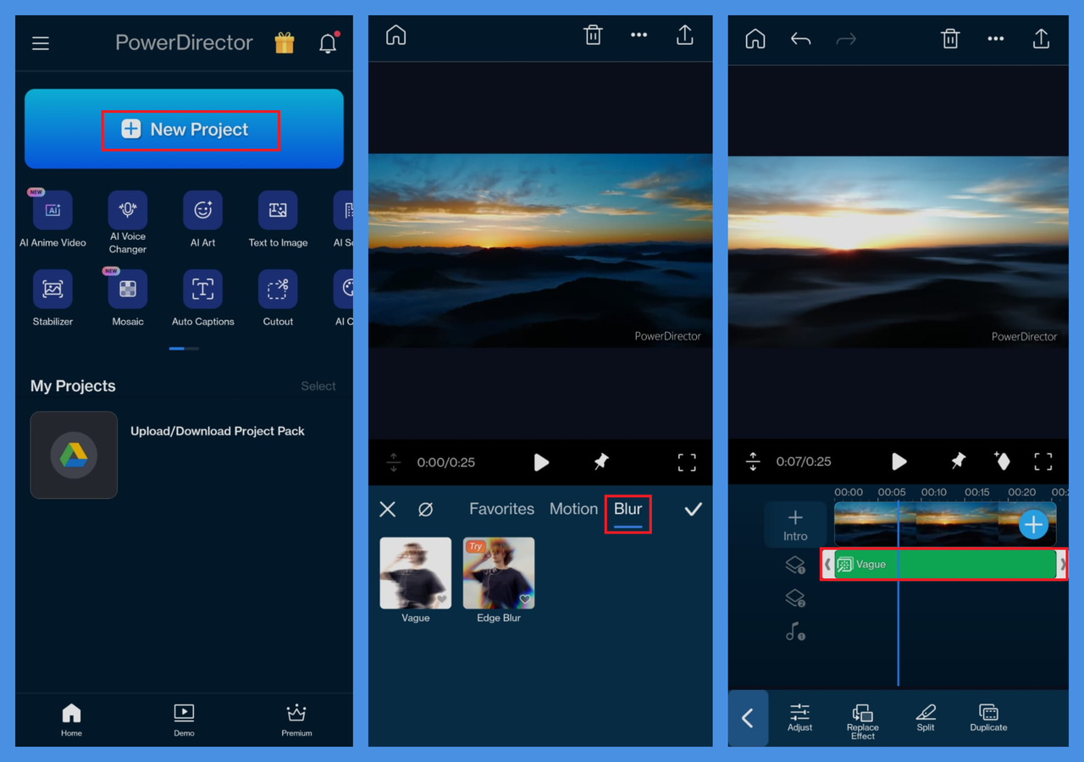The image size is (1084, 762).
Task: Click the Upload/Download Project Pack title
Action: click(218, 431)
